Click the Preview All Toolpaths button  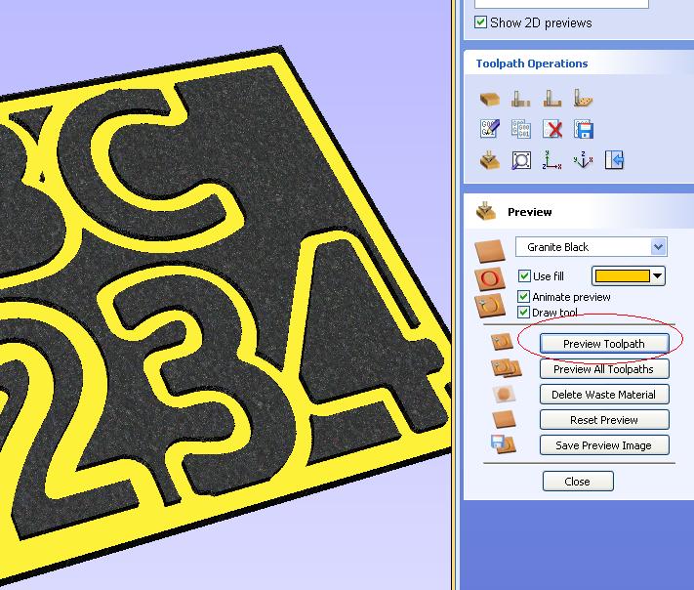coord(603,369)
